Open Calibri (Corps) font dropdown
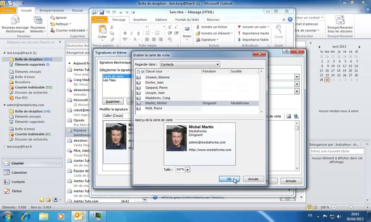 (x=117, y=116)
